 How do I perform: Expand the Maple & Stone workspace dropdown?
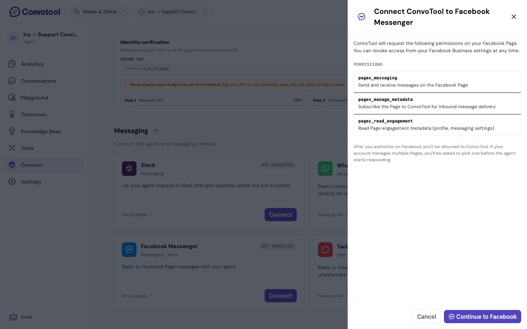coord(100,11)
